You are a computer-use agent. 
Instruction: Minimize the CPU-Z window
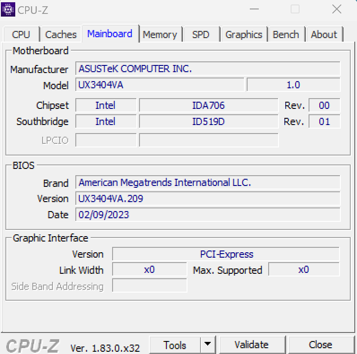point(254,9)
